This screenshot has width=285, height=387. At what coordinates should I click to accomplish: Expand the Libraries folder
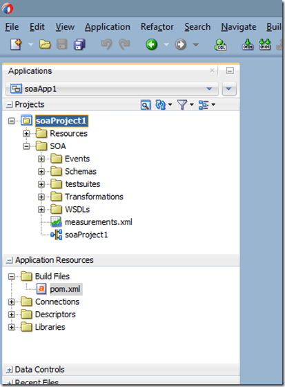pyautogui.click(x=11, y=327)
